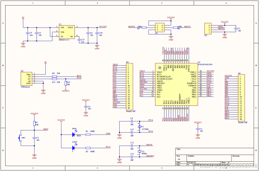The width and height of the screenshot is (259, 171).
Task: Click capacitor C1 beside SWD header
Action: [x=236, y=28]
